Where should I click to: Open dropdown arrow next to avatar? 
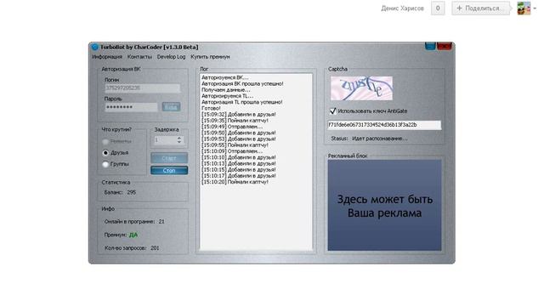pos(535,8)
